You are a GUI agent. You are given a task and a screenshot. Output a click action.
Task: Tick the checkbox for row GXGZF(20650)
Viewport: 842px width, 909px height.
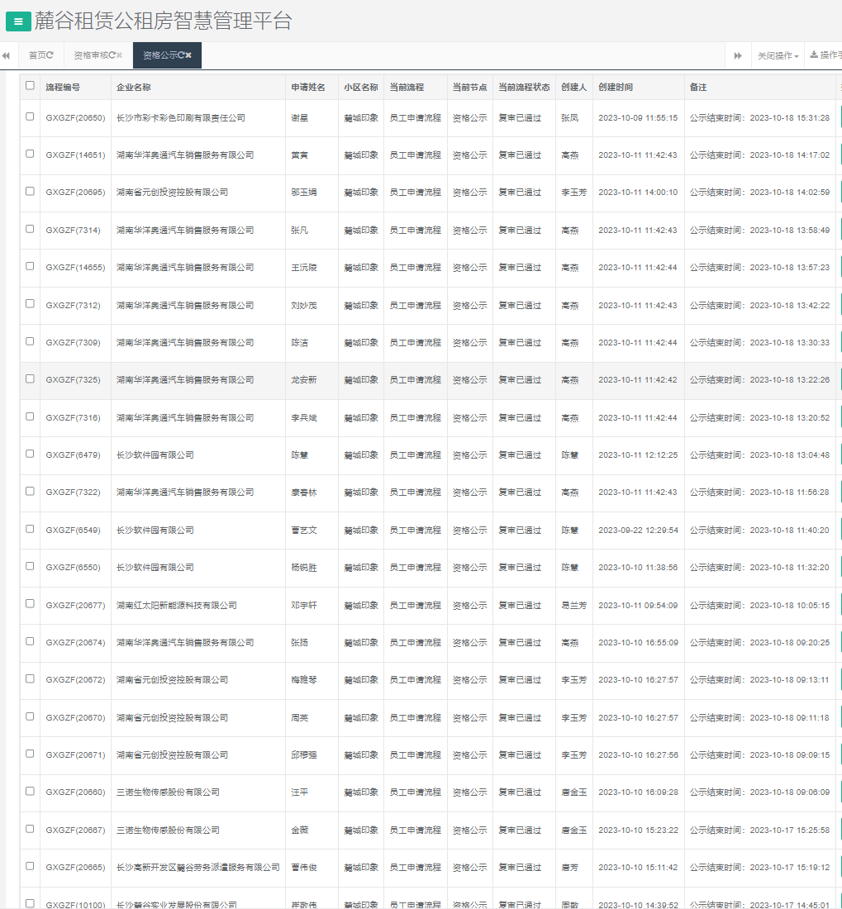(x=31, y=117)
